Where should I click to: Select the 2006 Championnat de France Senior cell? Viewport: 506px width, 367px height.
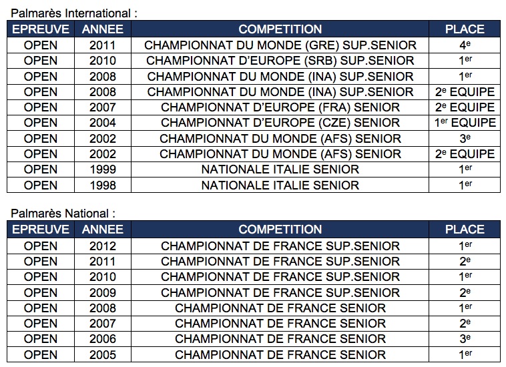point(280,339)
